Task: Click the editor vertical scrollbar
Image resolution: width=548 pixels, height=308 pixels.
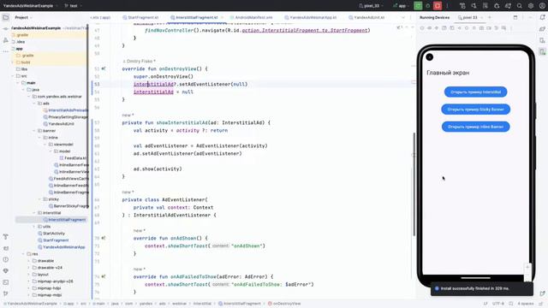Action: (414, 184)
